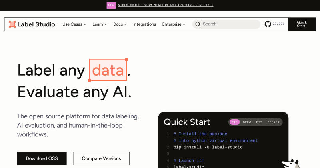Select the GIT install tab
320x168 pixels.
259,122
